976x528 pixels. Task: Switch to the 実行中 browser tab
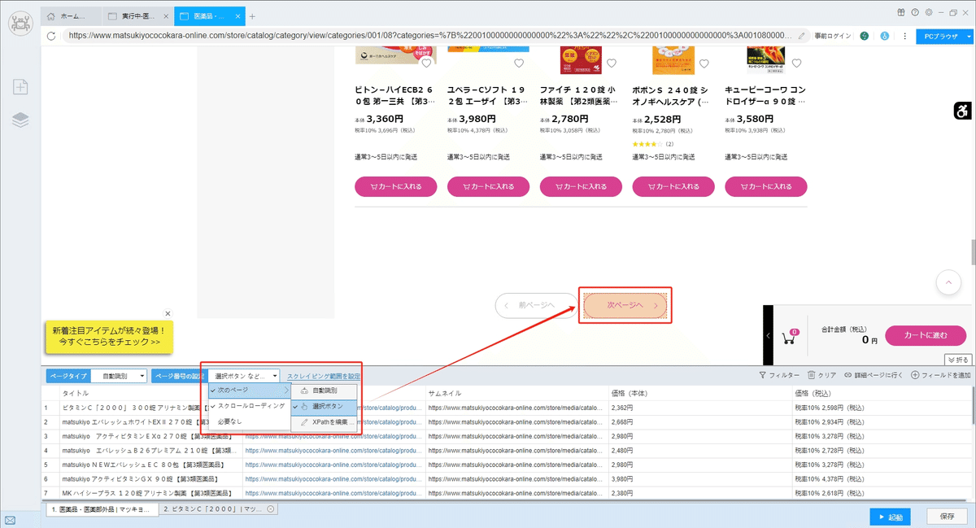point(138,16)
